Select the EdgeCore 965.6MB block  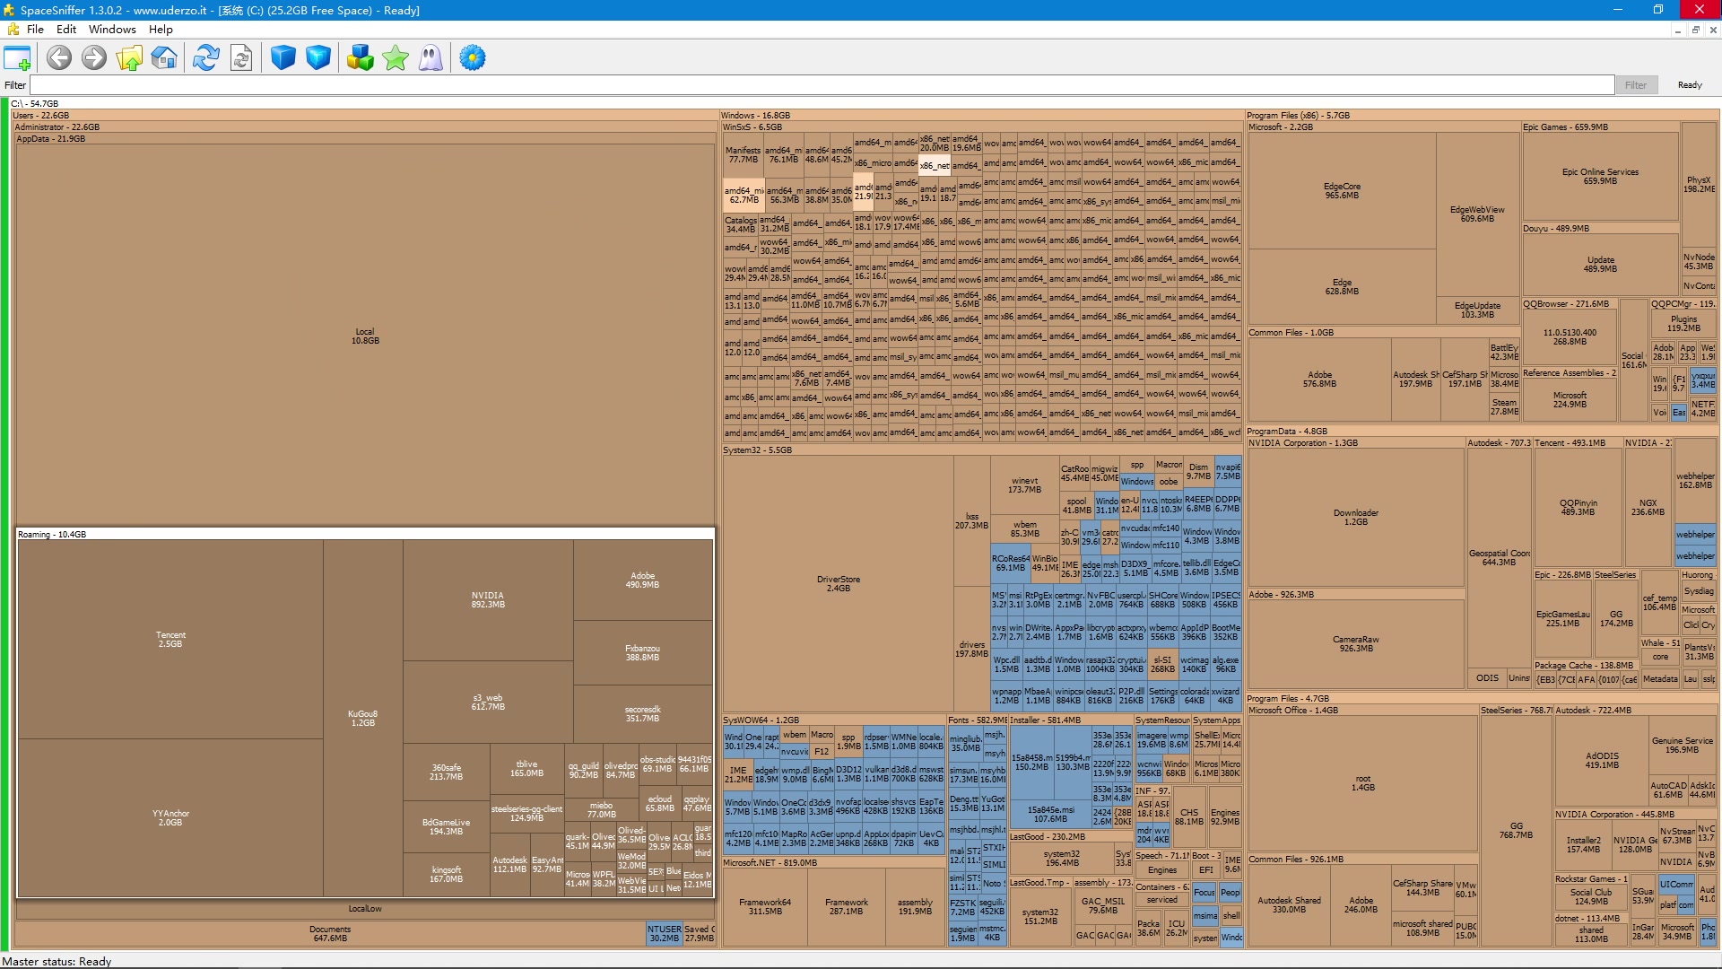[x=1342, y=190]
